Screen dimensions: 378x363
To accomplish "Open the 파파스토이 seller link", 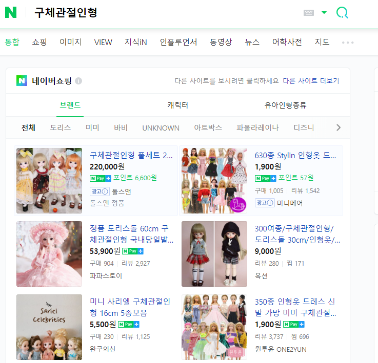I will (106, 276).
